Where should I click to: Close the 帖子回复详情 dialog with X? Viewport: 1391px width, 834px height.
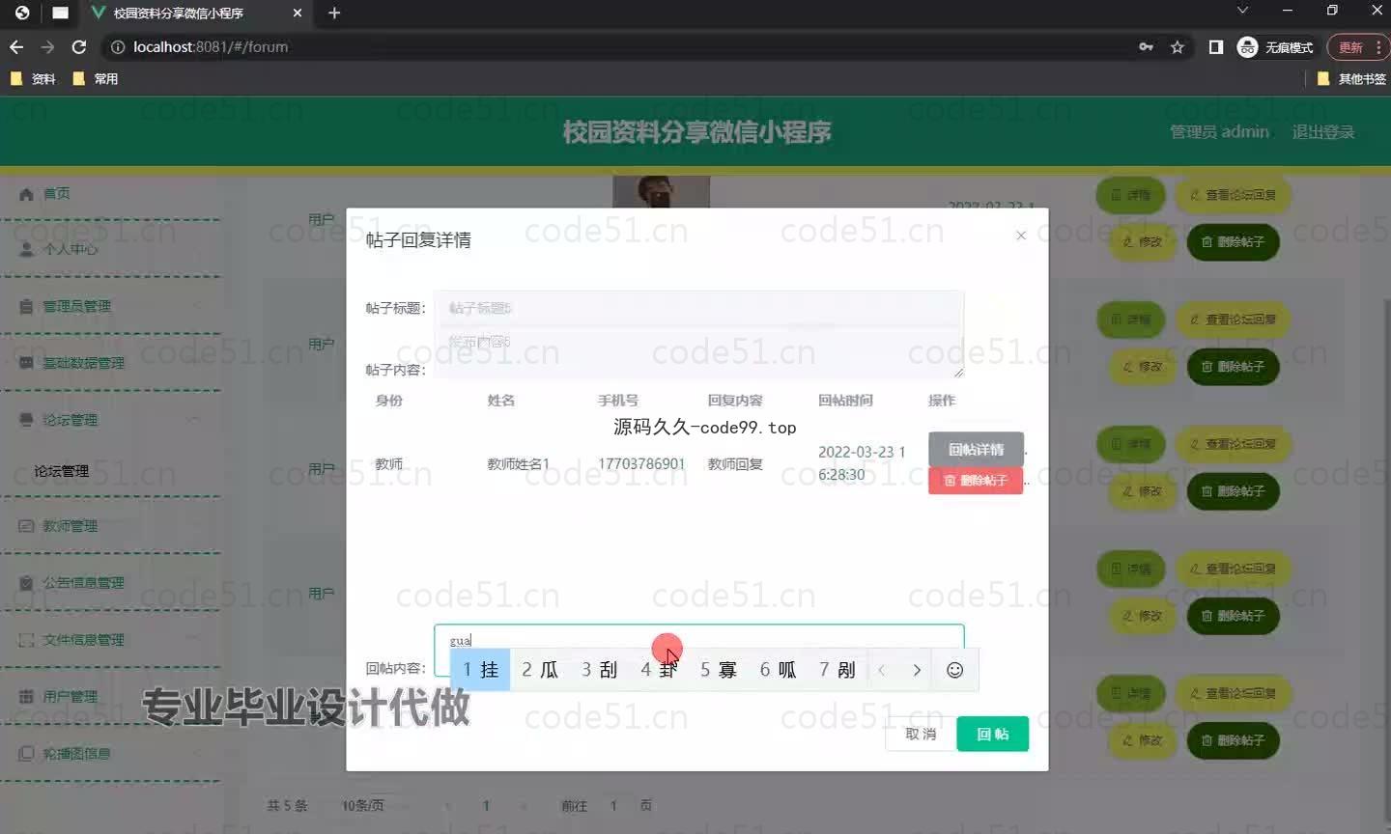point(1021,236)
